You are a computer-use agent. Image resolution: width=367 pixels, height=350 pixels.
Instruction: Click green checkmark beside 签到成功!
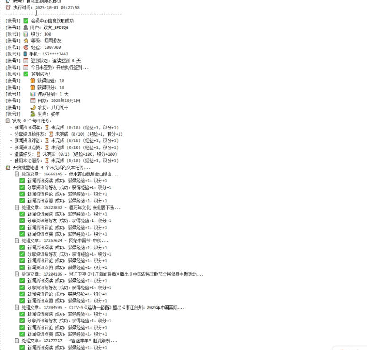[26, 74]
